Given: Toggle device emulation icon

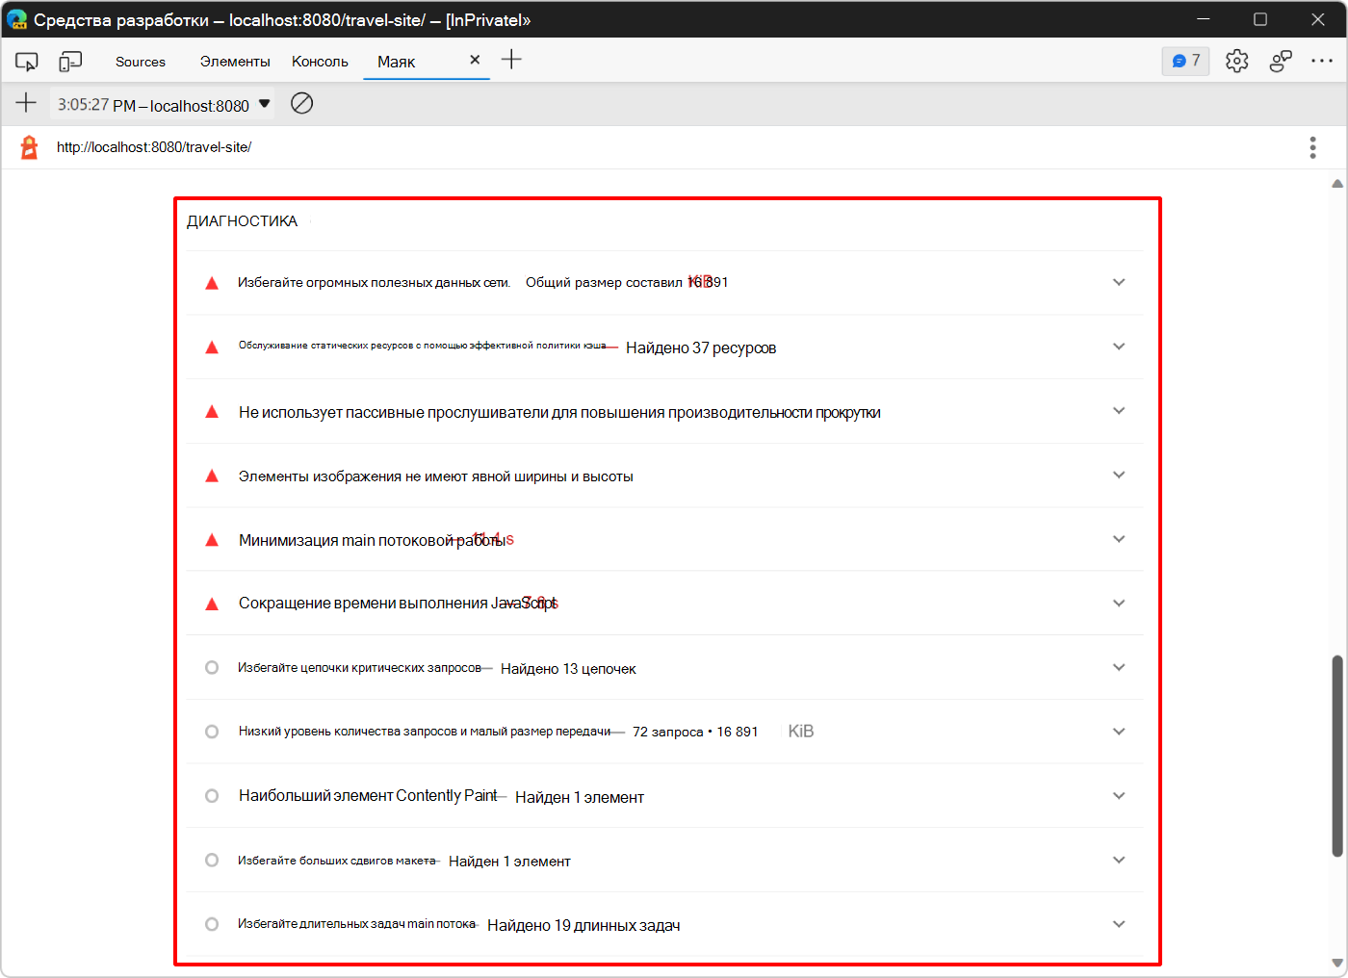Looking at the screenshot, I should click(x=70, y=62).
